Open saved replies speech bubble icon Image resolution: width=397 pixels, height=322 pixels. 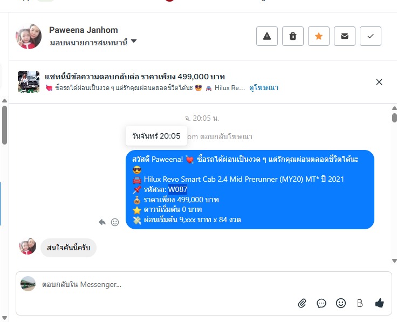pos(321,303)
